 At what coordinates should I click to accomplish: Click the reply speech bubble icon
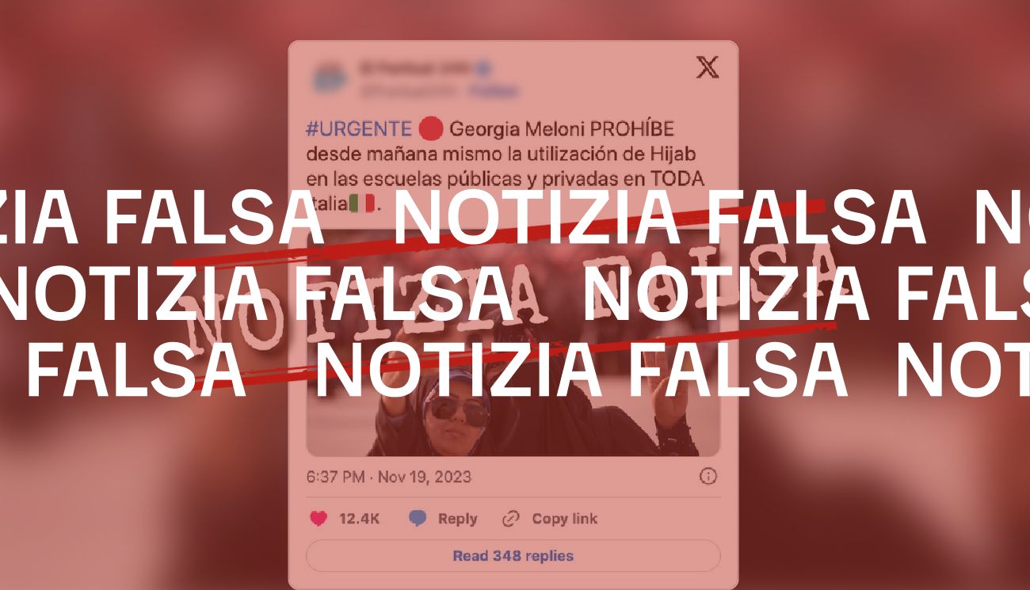(x=418, y=519)
